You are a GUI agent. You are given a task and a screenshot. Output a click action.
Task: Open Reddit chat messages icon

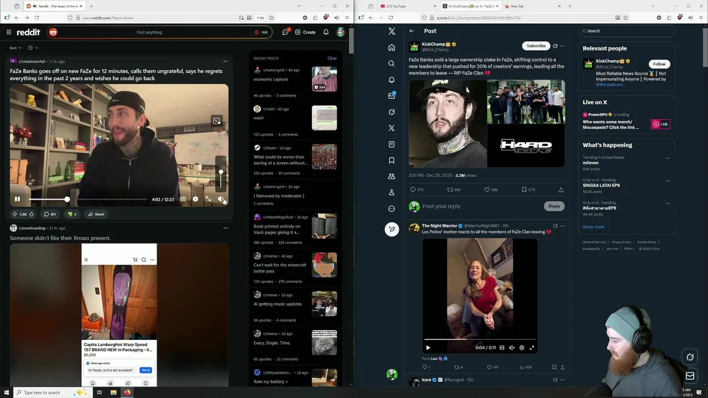[285, 32]
